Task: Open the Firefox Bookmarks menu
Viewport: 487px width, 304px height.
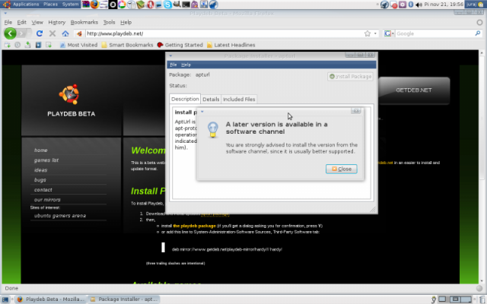Action: [84, 22]
